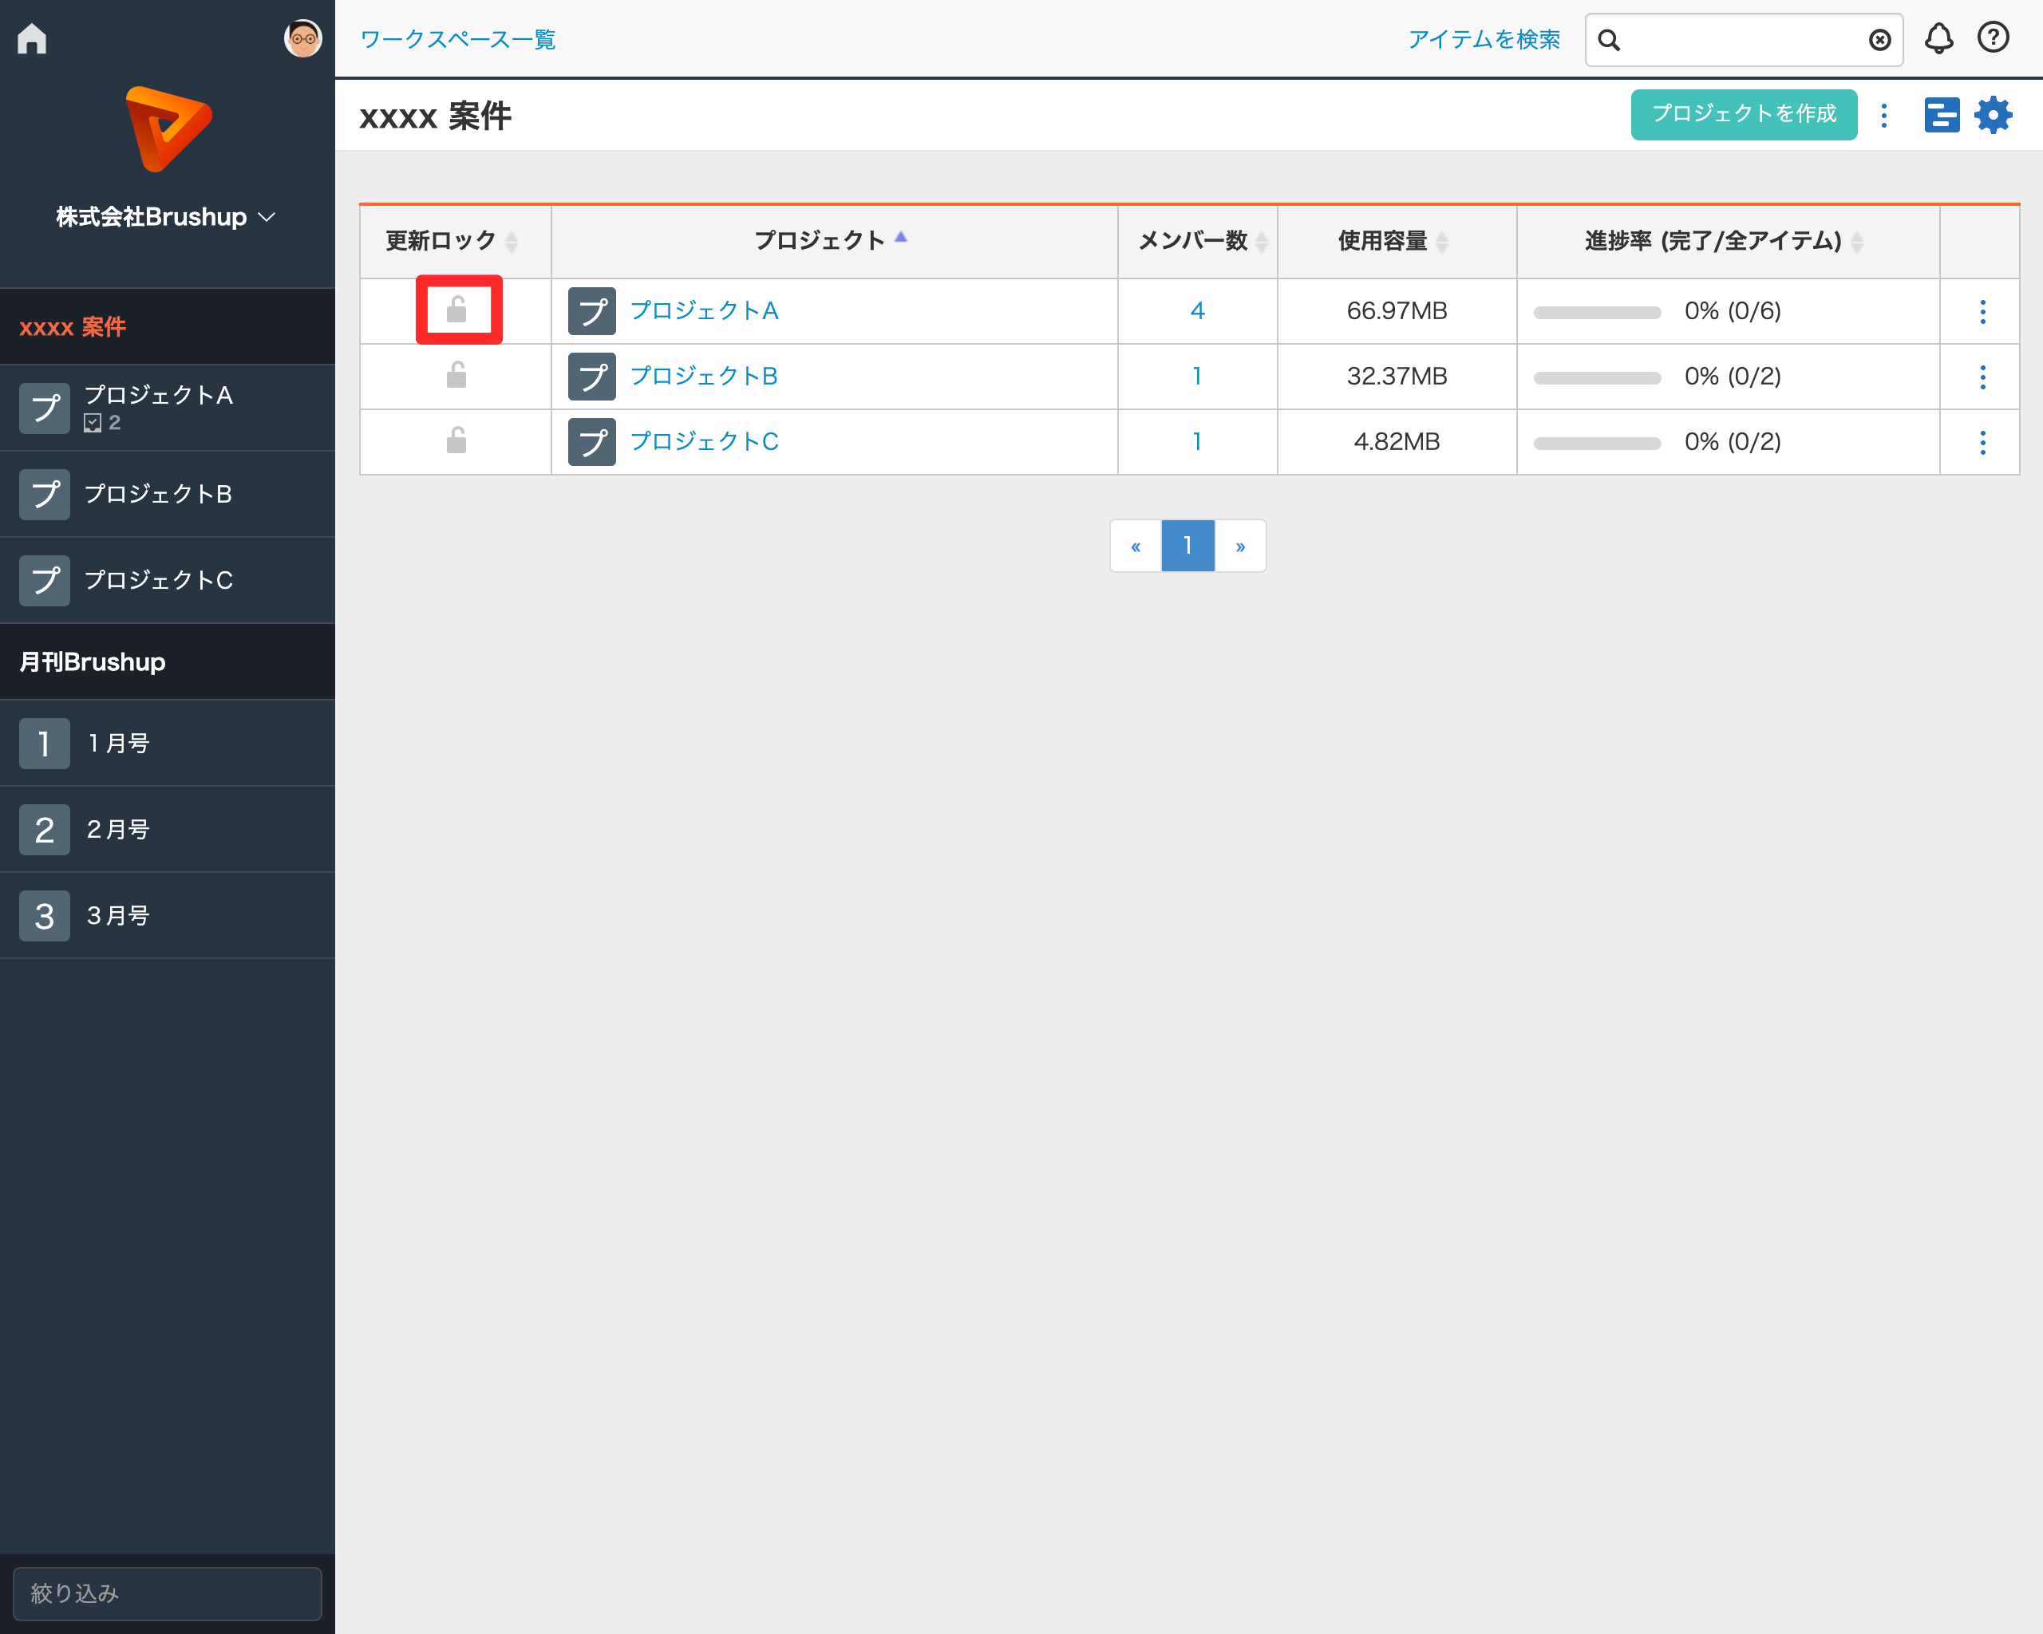
Task: Click the プロジェクトを作成 button
Action: coord(1744,115)
